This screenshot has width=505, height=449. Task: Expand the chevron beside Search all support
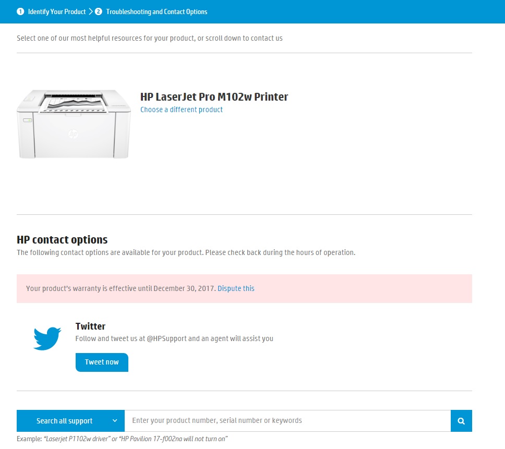(115, 421)
